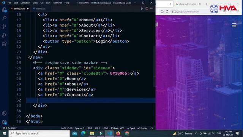Screen dimensions: 243x137
Task: Click the Login button code on line 21
Action: point(86,41)
